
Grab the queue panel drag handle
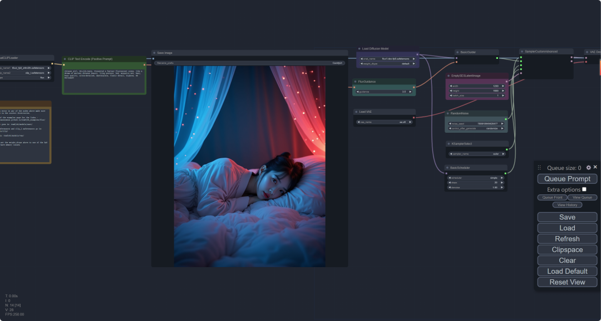click(x=539, y=168)
